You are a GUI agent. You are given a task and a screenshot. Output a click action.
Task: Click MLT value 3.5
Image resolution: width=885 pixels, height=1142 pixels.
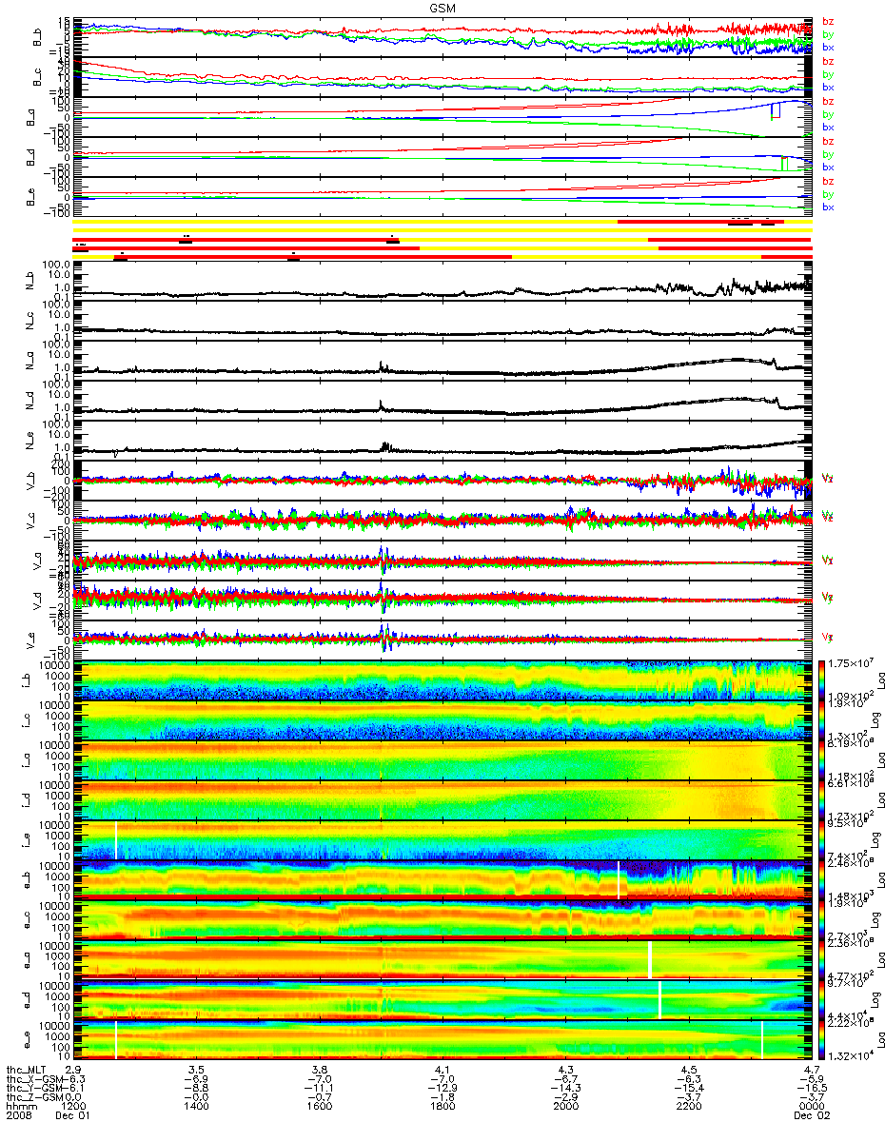197,1070
